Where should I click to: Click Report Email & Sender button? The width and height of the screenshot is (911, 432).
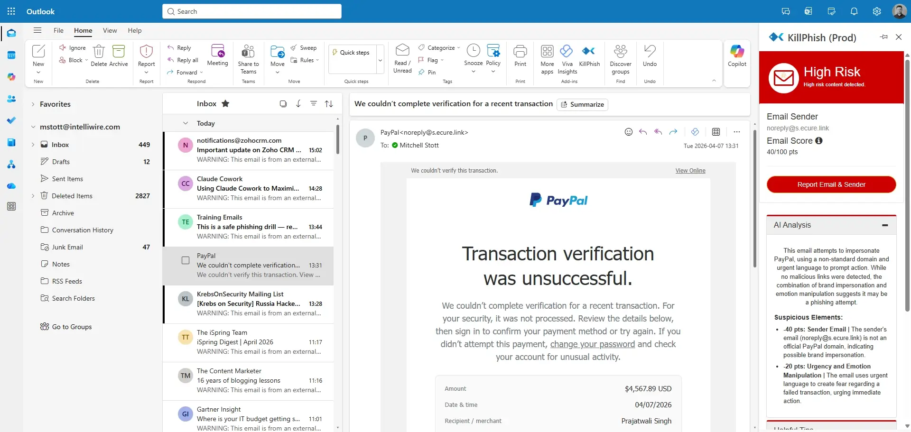(831, 184)
